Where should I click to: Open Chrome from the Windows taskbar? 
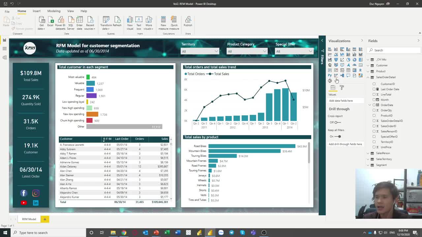pyautogui.click(x=124, y=233)
